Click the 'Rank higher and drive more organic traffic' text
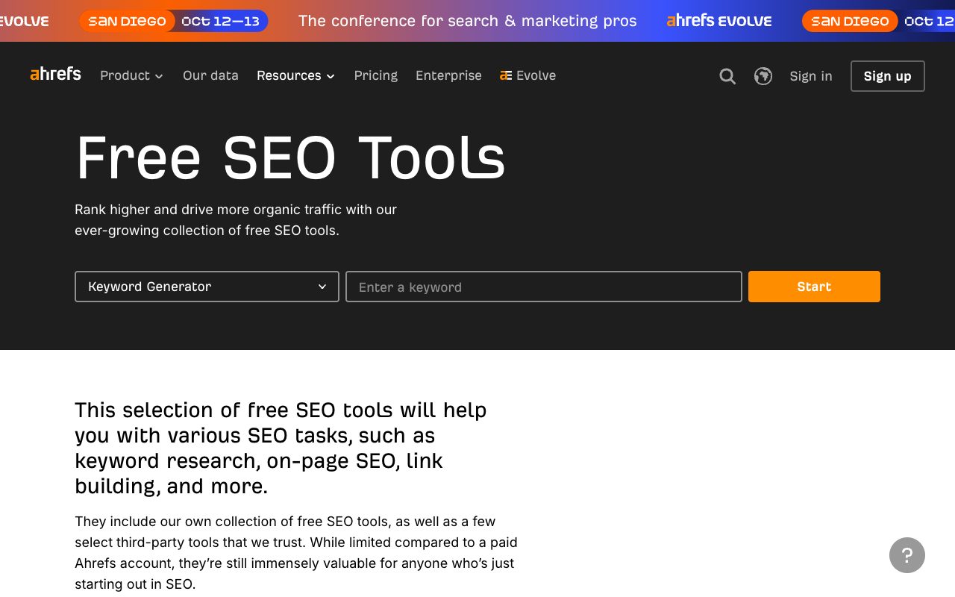This screenshot has width=955, height=597. (236, 220)
